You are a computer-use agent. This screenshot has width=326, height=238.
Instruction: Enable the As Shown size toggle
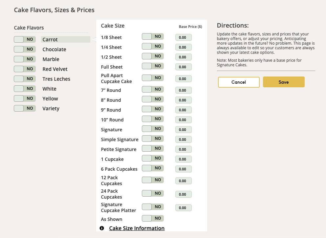tap(153, 218)
